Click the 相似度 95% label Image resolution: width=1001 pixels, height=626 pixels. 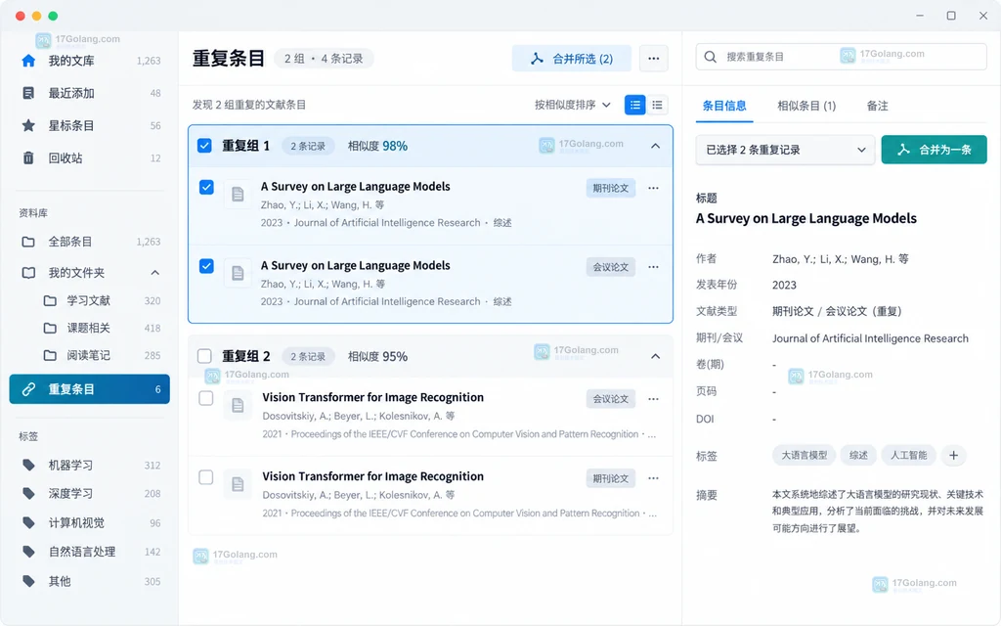click(377, 356)
